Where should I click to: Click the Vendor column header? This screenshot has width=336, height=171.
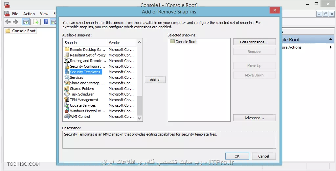tap(122, 43)
